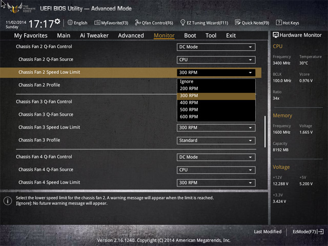Click the Hardware Monitor screen icon

click(276, 35)
